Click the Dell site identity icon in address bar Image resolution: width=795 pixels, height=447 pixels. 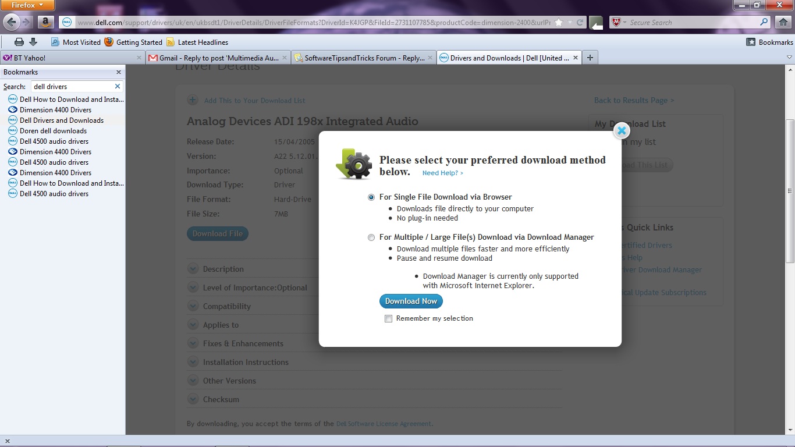click(x=67, y=23)
